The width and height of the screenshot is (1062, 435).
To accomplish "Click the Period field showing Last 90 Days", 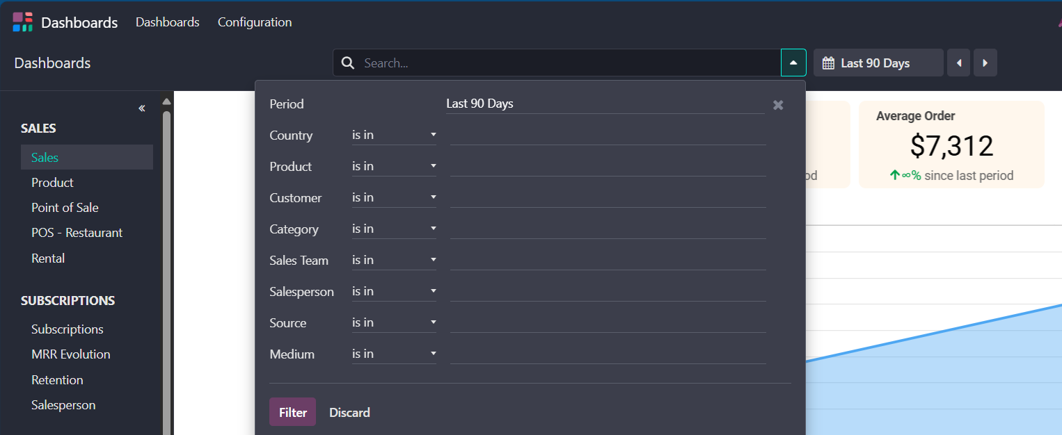I will pyautogui.click(x=604, y=104).
